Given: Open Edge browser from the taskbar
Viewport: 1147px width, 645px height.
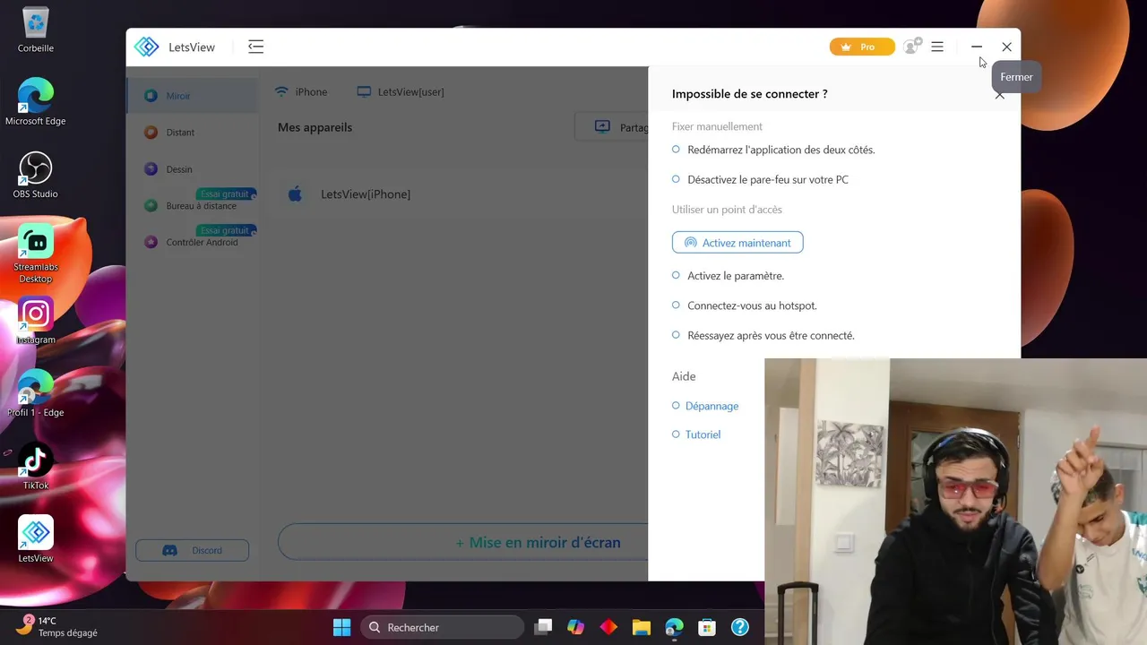Looking at the screenshot, I should (674, 627).
